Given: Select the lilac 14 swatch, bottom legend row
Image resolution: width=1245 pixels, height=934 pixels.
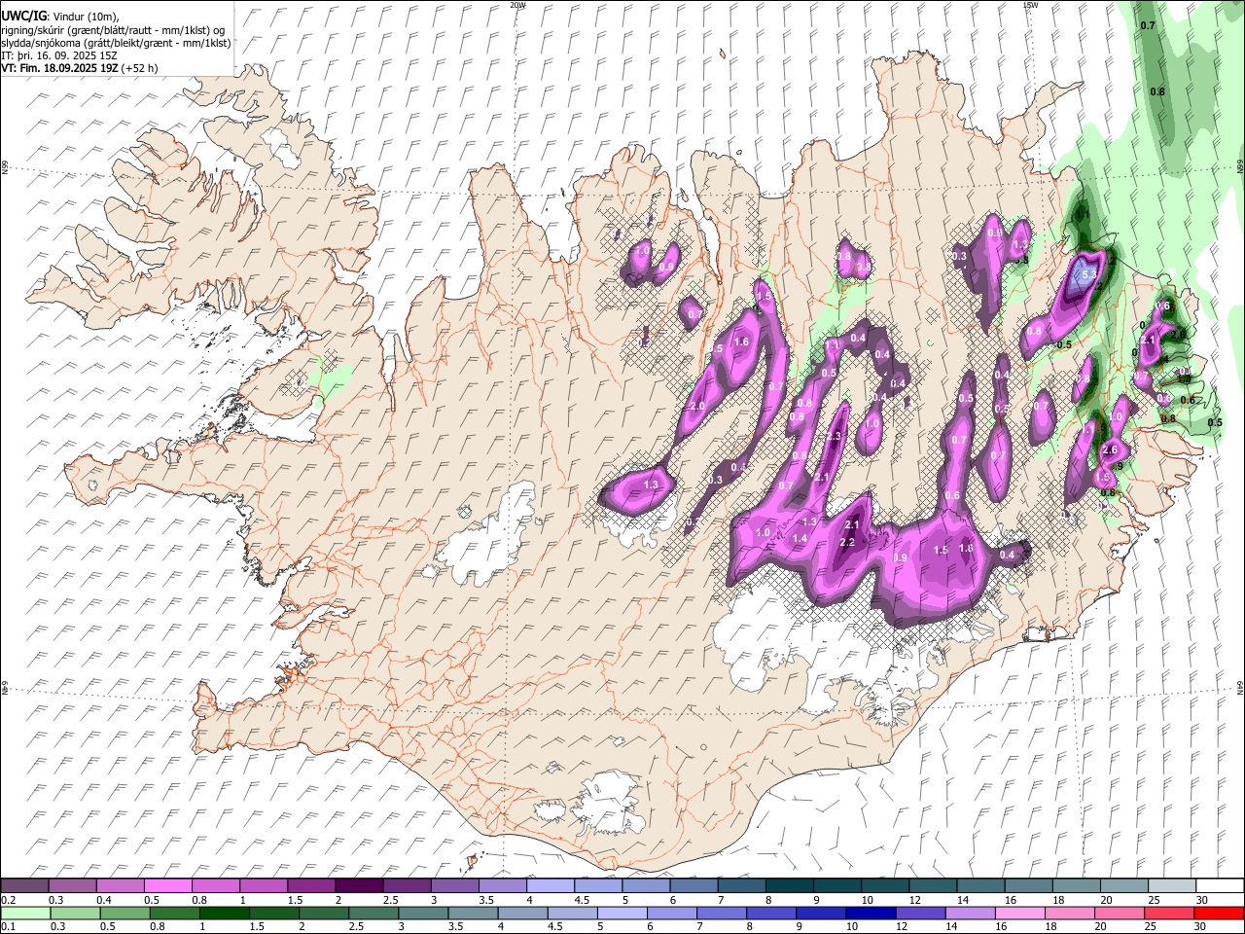Looking at the screenshot, I should [x=969, y=913].
